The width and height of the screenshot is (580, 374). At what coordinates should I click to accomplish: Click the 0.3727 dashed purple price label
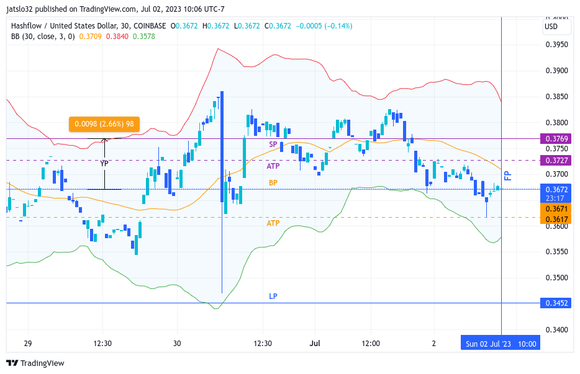pos(556,161)
